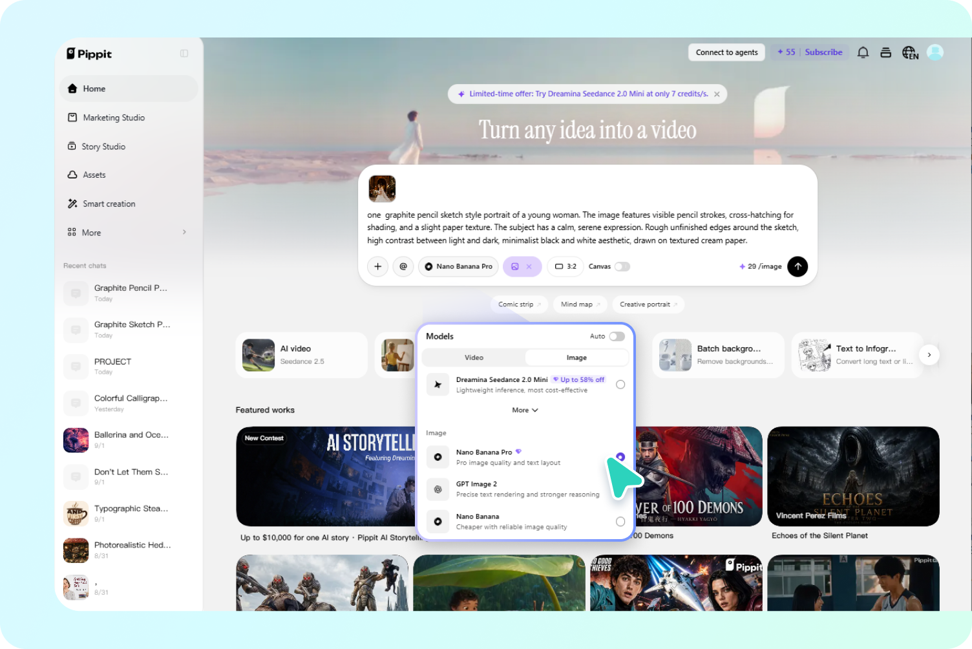This screenshot has width=972, height=649.
Task: Select the Dreamina Seedance 2.0 Mini radio button
Action: (x=620, y=385)
